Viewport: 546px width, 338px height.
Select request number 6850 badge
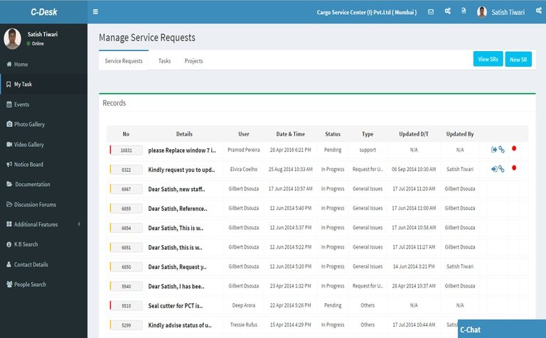click(126, 267)
